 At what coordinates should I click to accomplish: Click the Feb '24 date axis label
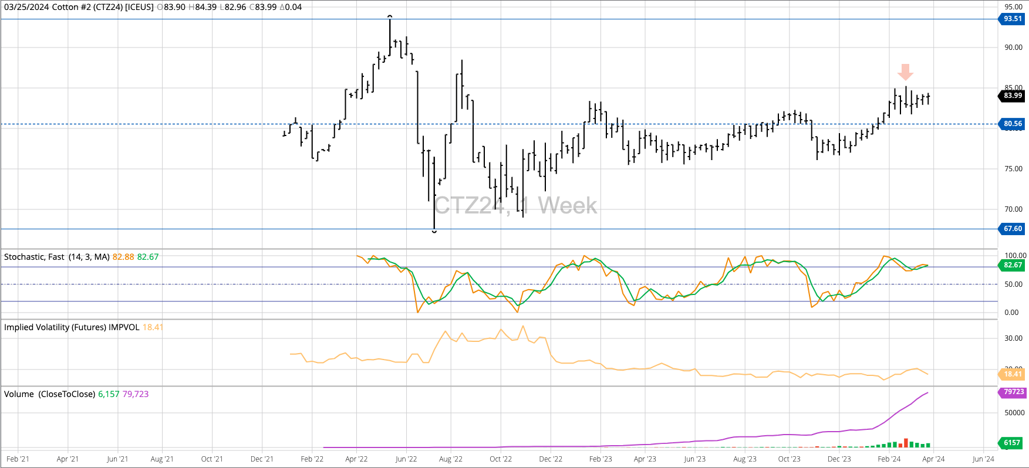[889, 459]
